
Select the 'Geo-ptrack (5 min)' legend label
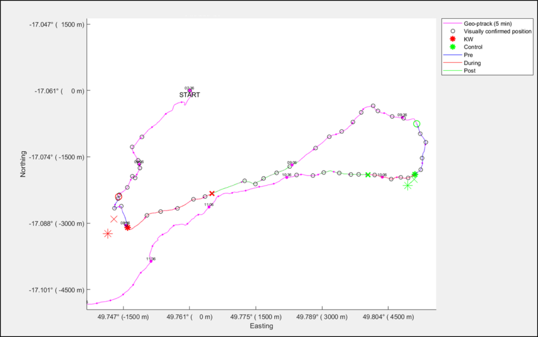tap(488, 24)
